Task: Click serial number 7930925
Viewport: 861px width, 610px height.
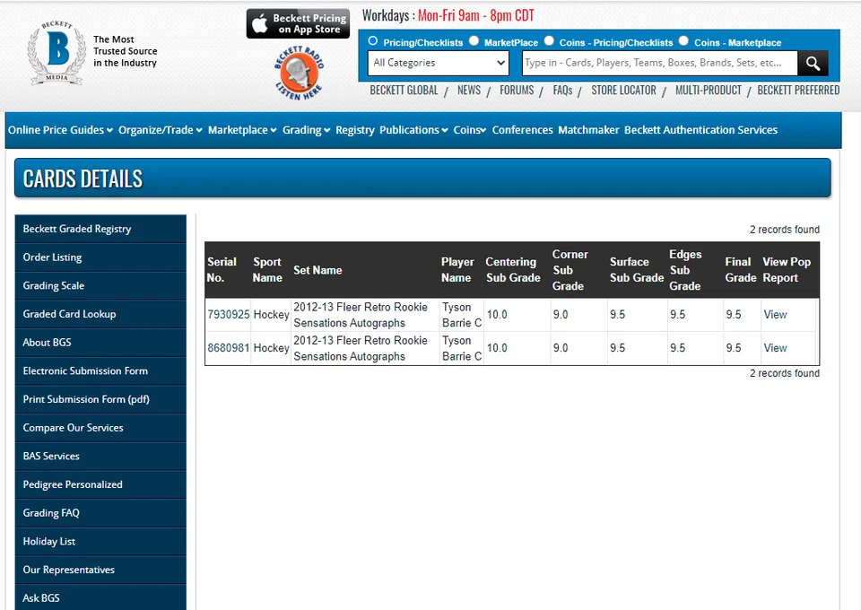Action: coord(229,315)
